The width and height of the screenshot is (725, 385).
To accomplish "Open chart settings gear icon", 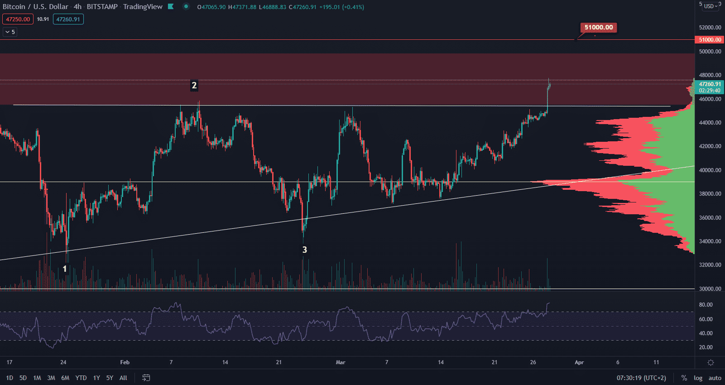I will 711,362.
